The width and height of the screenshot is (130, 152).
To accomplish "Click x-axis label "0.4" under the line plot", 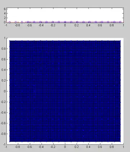I will click(88, 25).
